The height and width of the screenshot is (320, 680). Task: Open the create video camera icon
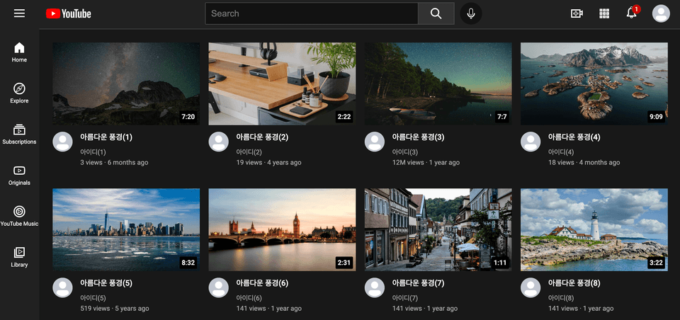point(577,13)
